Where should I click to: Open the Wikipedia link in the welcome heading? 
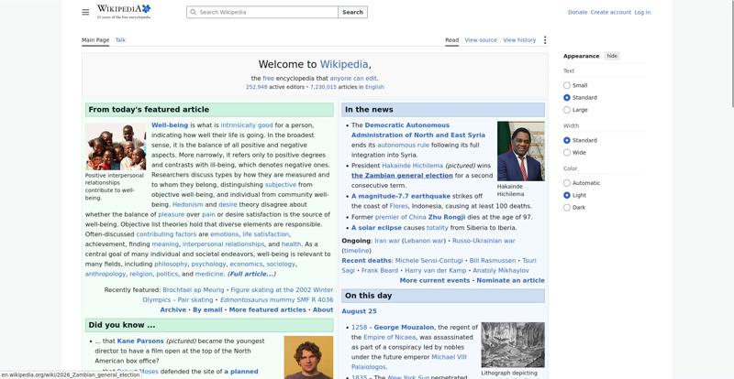pos(344,64)
